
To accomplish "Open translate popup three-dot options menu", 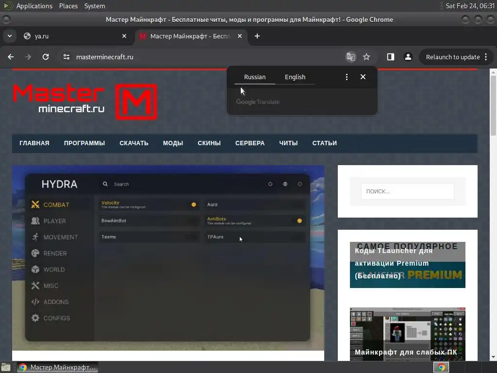I will pos(347,77).
